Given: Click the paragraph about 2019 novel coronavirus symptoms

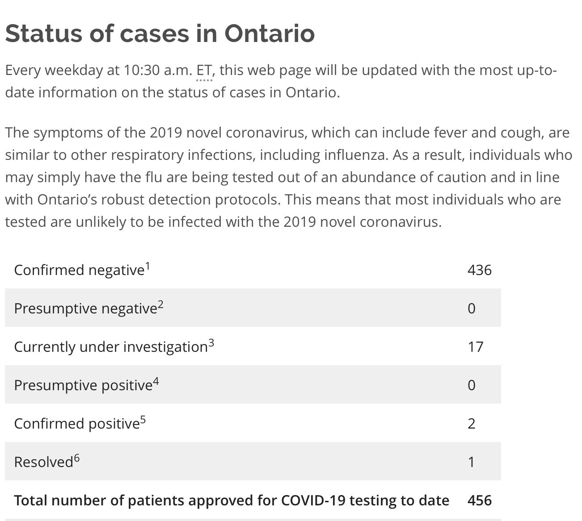Looking at the screenshot, I should click(x=289, y=177).
